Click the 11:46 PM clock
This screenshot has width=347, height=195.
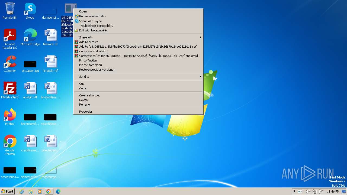click(x=333, y=191)
